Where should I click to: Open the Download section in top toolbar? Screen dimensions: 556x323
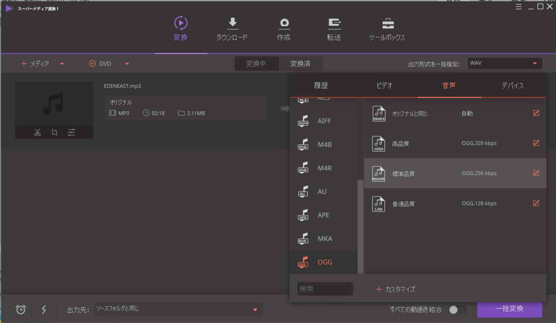pyautogui.click(x=232, y=29)
